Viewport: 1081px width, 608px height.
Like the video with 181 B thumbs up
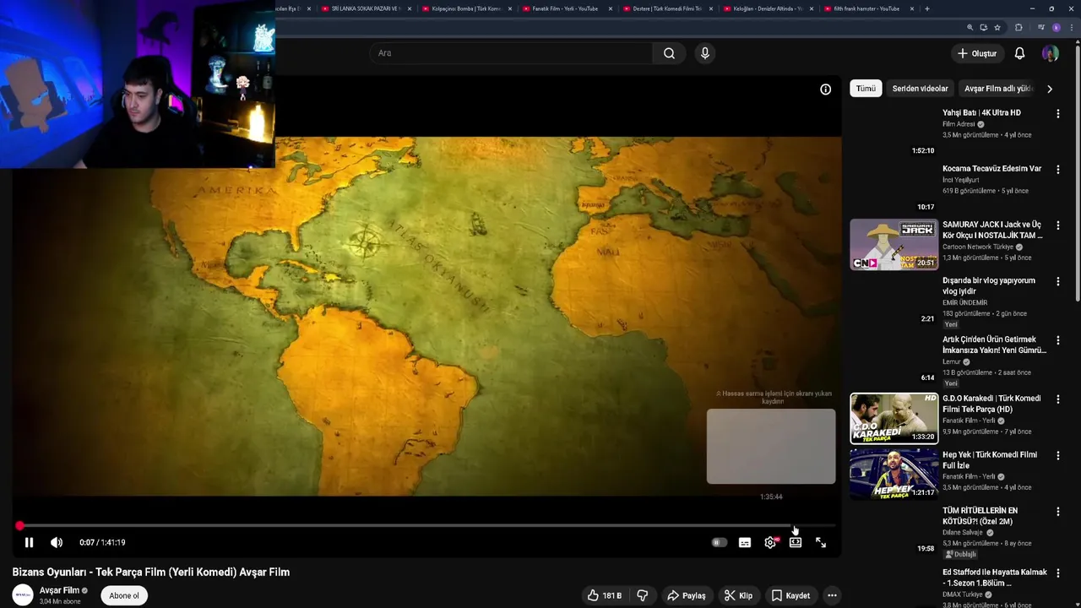click(x=605, y=595)
